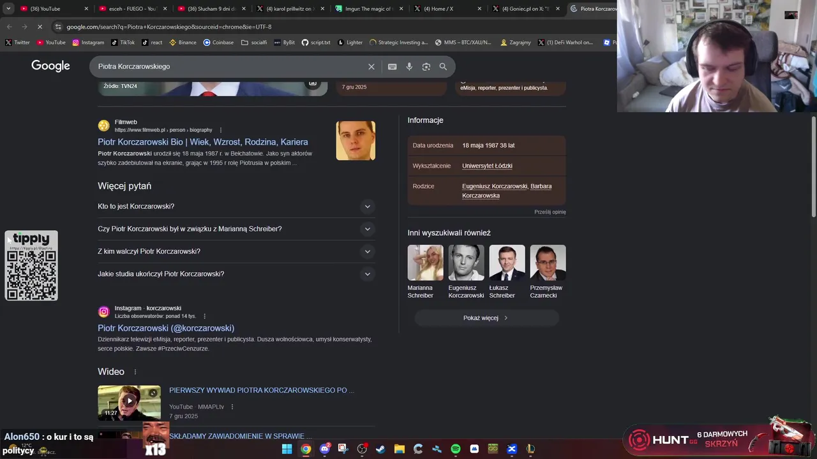Click 'Pokaż więcej' button
This screenshot has height=459, width=817.
[x=486, y=318]
